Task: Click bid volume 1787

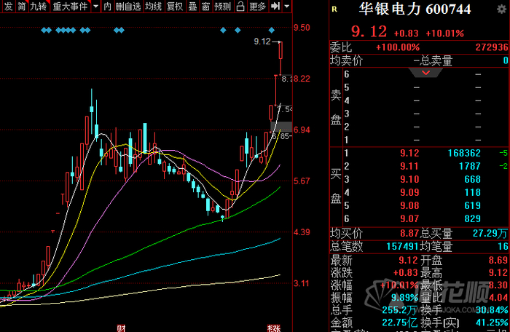Action: pos(470,166)
